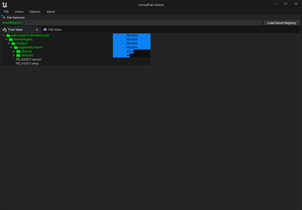Collapse the Content tree node
This screenshot has height=210, width=302.
point(9,43)
